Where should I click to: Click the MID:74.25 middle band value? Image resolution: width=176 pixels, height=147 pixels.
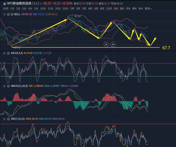(39, 14)
